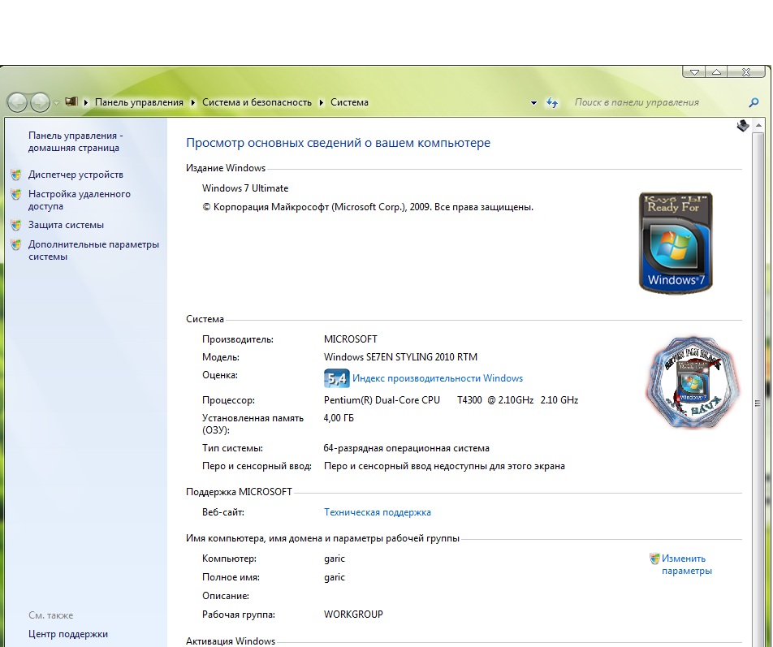Go forward with the Forward arrow button
The image size is (773, 647).
pyautogui.click(x=40, y=102)
